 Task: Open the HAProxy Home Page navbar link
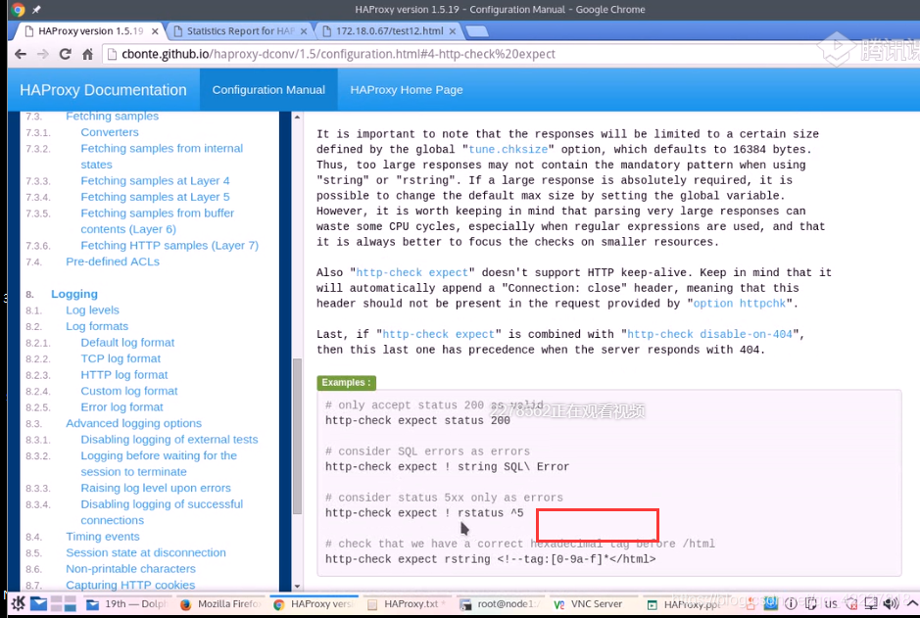pos(407,90)
